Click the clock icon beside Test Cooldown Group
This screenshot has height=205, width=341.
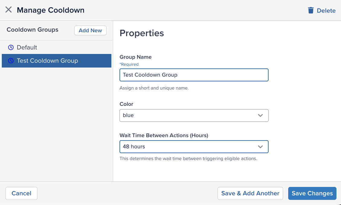(x=11, y=61)
